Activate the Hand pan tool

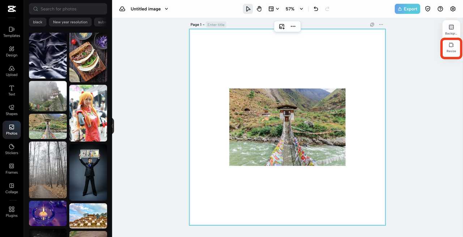(x=259, y=9)
